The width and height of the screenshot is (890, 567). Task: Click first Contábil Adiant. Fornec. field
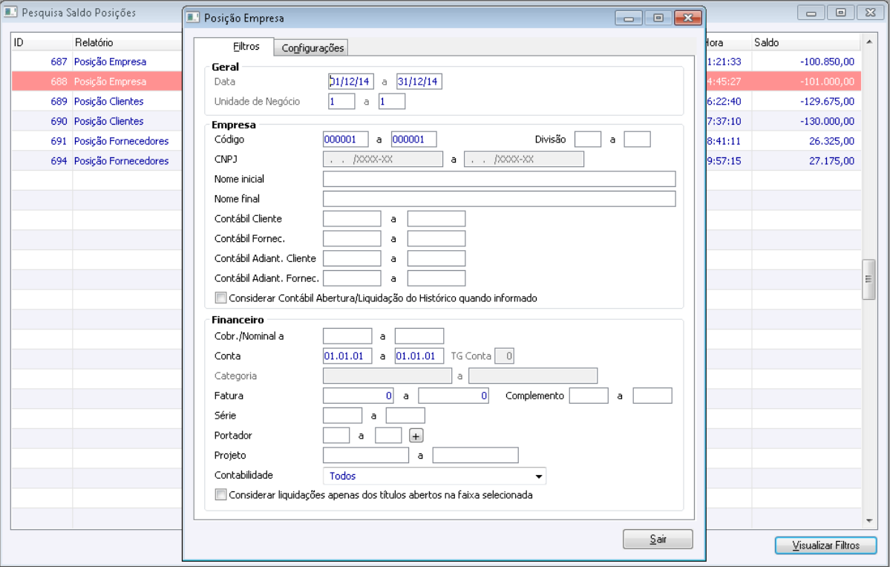pyautogui.click(x=352, y=278)
